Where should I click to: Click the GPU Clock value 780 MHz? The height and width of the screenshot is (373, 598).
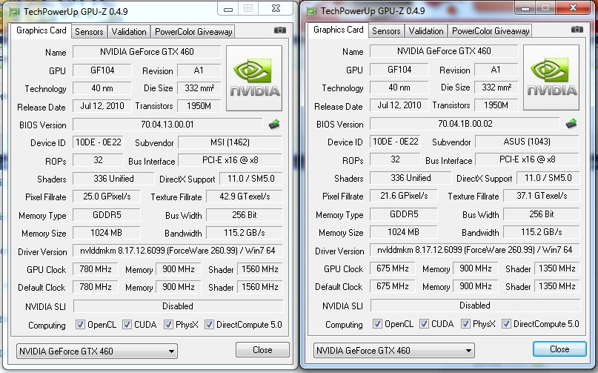(x=96, y=269)
